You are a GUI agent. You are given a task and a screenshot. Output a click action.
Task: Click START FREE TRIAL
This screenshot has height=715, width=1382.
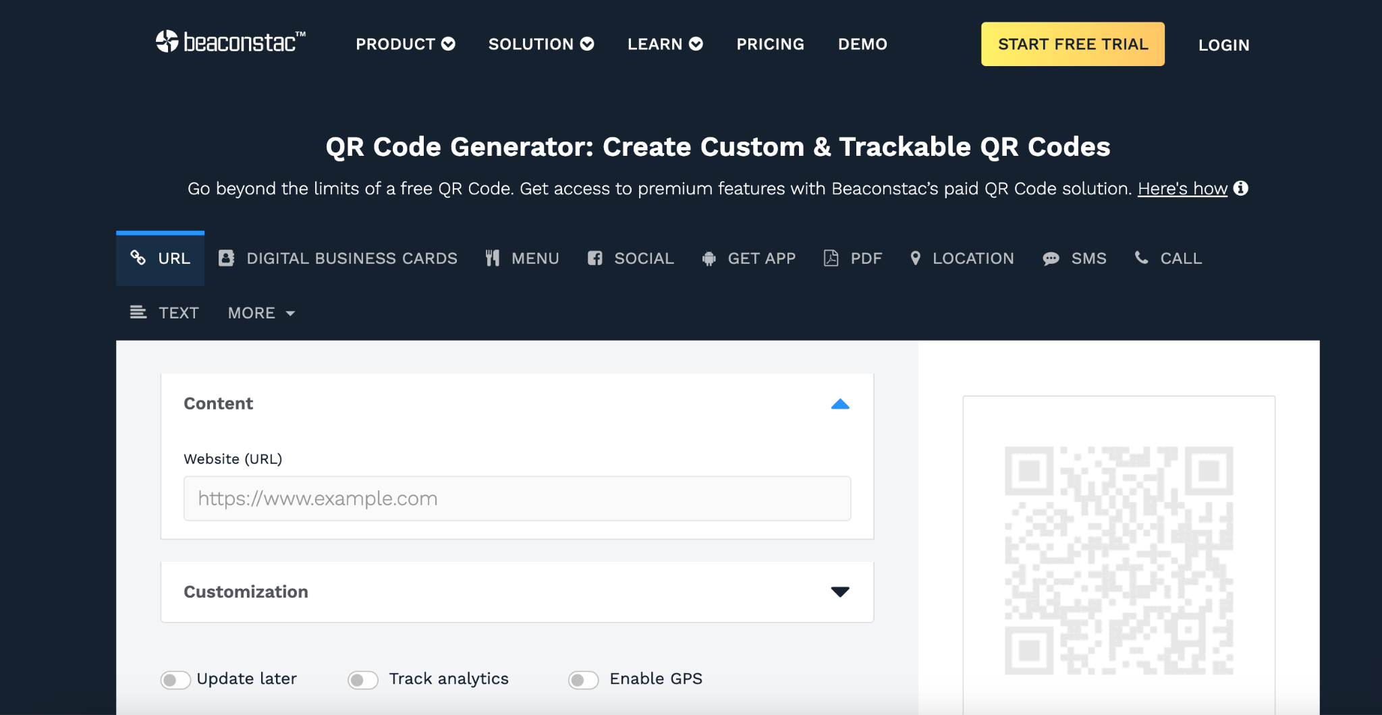coord(1072,43)
